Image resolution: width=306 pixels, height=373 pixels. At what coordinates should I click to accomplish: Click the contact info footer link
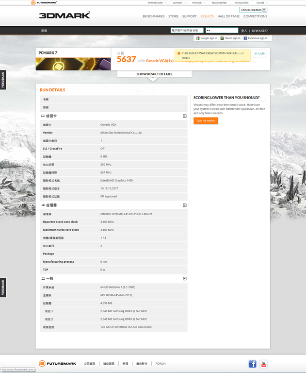[x=109, y=364]
